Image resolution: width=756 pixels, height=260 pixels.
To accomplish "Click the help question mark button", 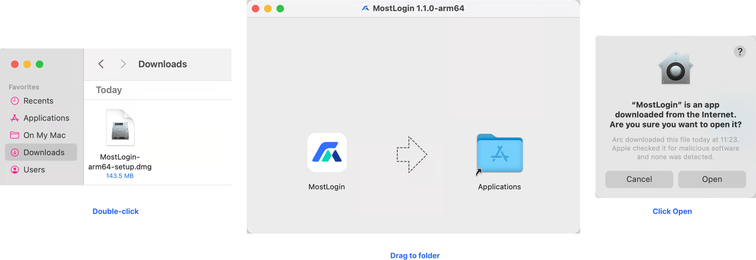I will [x=740, y=52].
